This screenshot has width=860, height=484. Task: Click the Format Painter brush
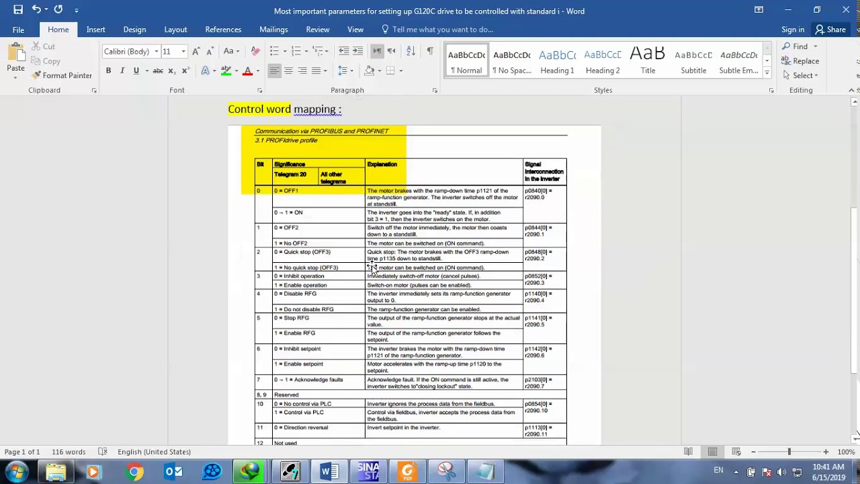click(x=62, y=75)
